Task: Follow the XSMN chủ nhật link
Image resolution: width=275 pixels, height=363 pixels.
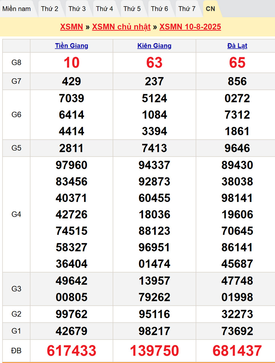Action: [x=121, y=27]
